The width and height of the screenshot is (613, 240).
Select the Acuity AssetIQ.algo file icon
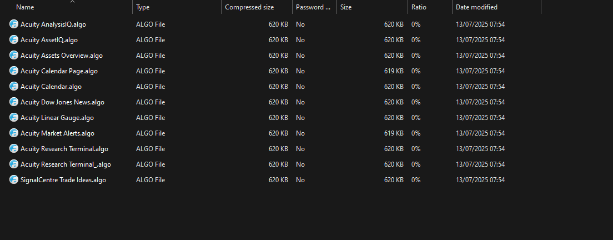pos(14,40)
